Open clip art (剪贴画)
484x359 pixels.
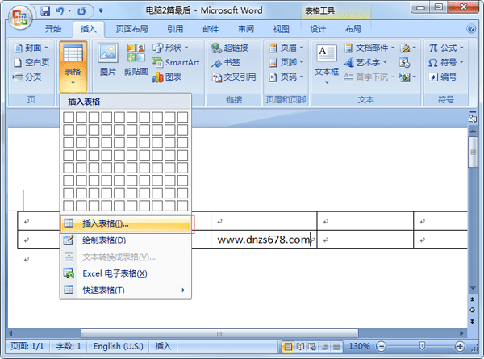point(136,60)
